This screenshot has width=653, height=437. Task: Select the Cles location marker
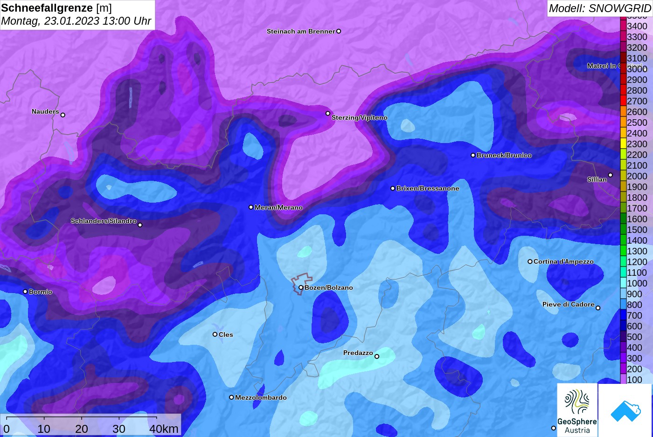(x=215, y=334)
